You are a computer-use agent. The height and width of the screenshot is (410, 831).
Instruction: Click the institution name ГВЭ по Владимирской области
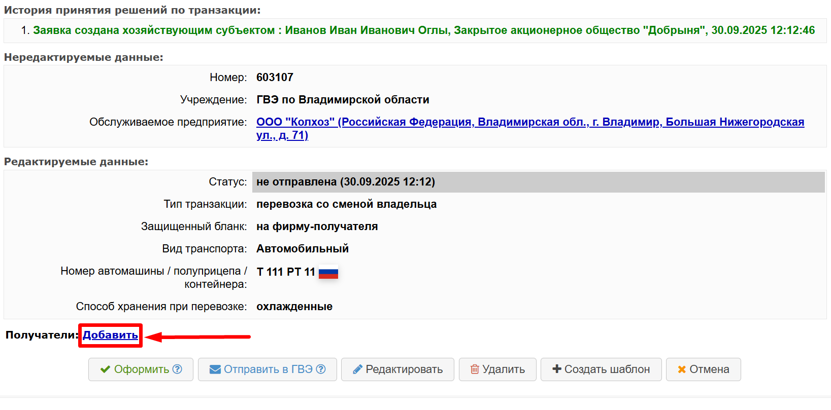(x=343, y=100)
